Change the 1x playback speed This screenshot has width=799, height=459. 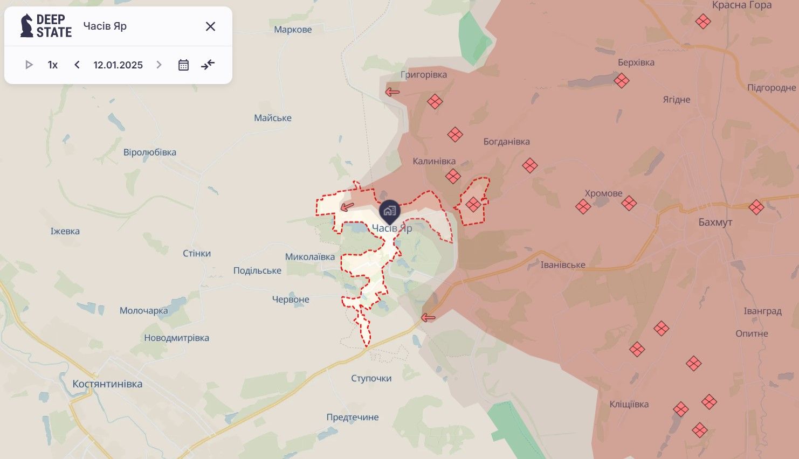(53, 65)
